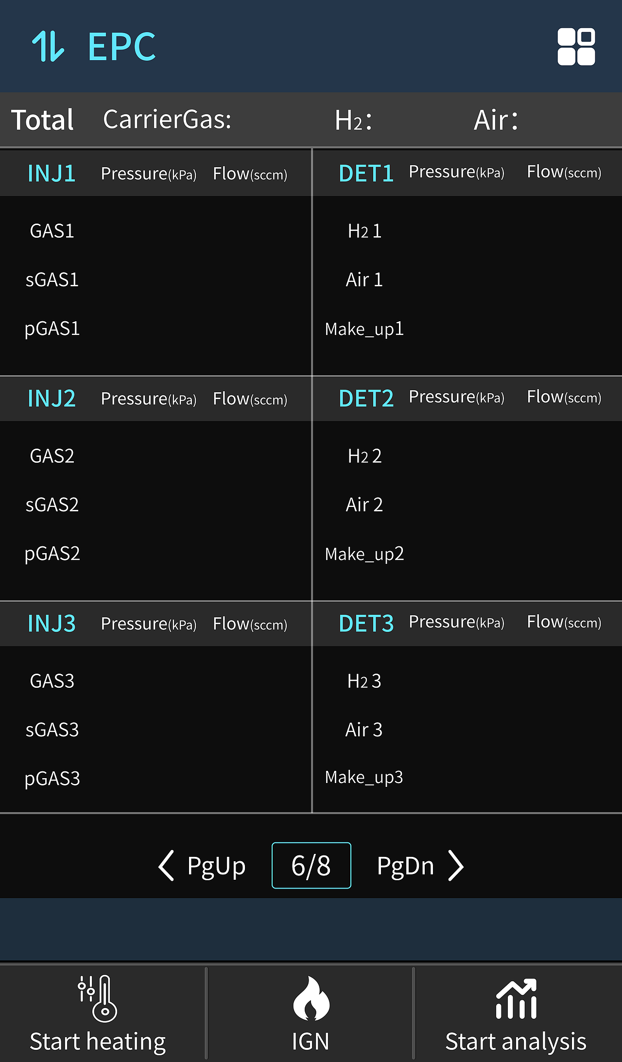Viewport: 622px width, 1062px height.
Task: Select the Air 3 row
Action: pyautogui.click(x=364, y=730)
